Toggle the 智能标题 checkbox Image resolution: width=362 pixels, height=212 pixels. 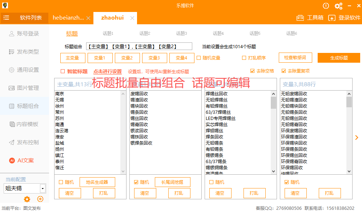coord(63,71)
